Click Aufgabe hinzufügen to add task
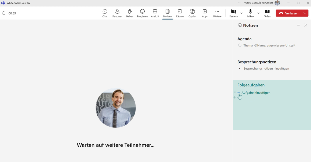This screenshot has height=162, width=311. [x=256, y=93]
